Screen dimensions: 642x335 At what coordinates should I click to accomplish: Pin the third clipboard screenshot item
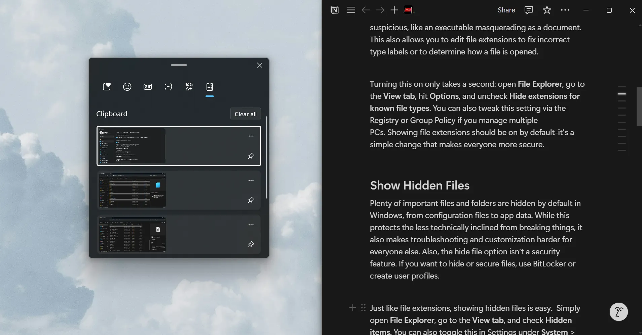pos(251,245)
